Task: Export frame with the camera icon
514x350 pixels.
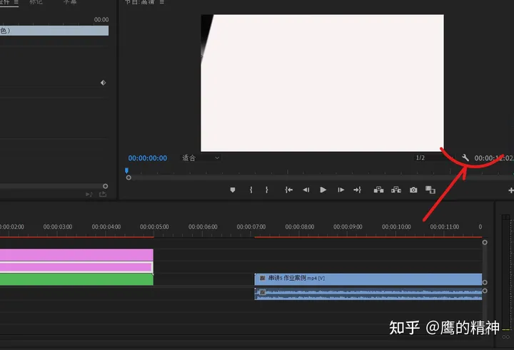Action: pyautogui.click(x=413, y=190)
